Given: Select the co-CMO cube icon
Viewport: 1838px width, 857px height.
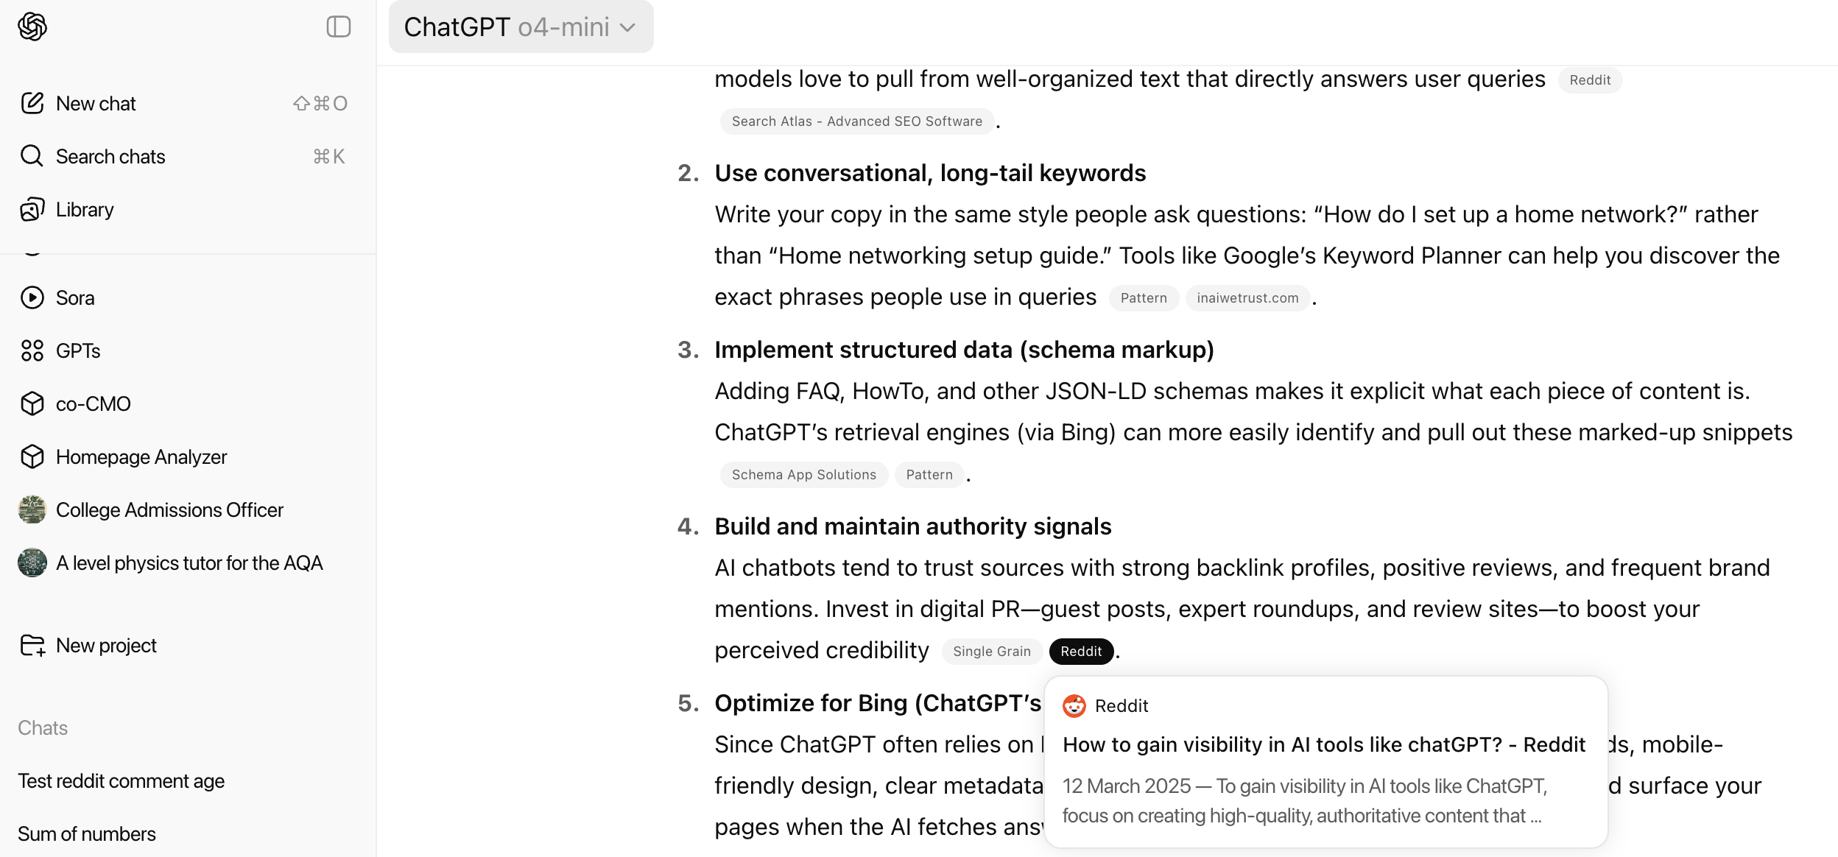Looking at the screenshot, I should (x=32, y=403).
